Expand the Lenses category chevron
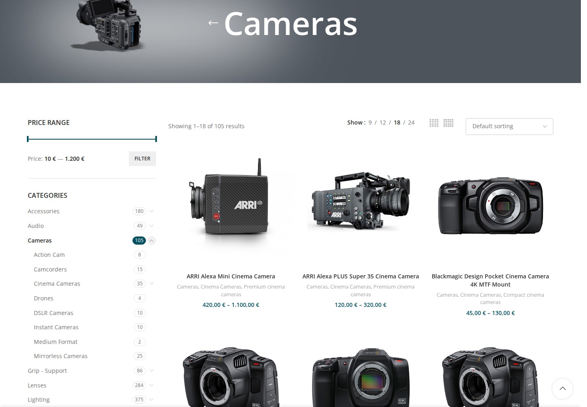This screenshot has width=587, height=407. pyautogui.click(x=151, y=385)
